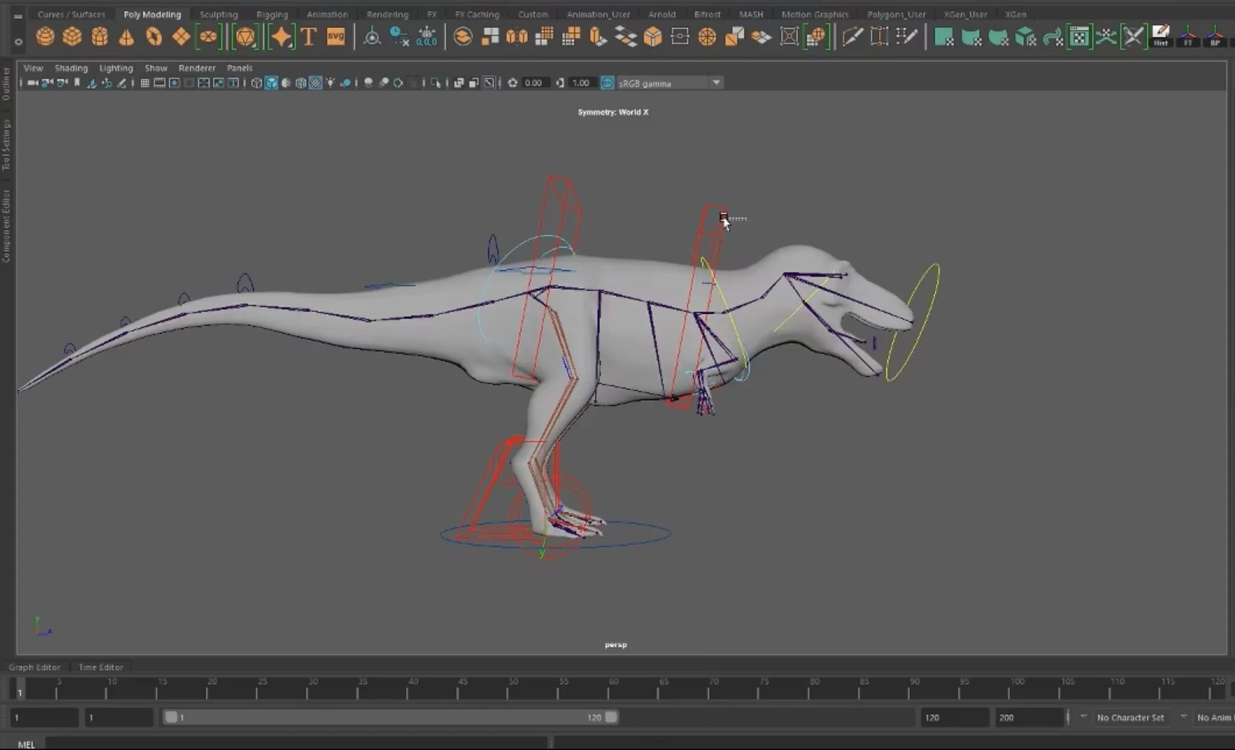Toggle smooth shade all in viewport

pos(272,83)
